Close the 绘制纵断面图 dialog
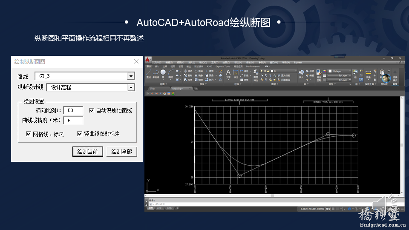This screenshot has height=230, width=409. coord(136,61)
